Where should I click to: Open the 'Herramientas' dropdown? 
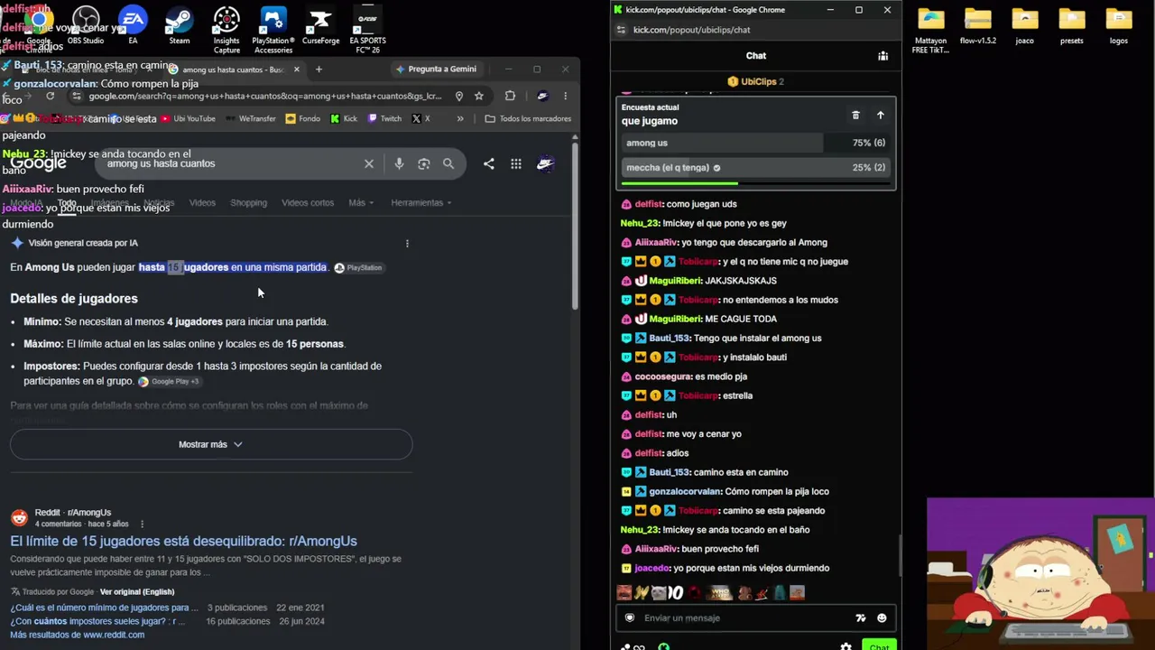(421, 202)
